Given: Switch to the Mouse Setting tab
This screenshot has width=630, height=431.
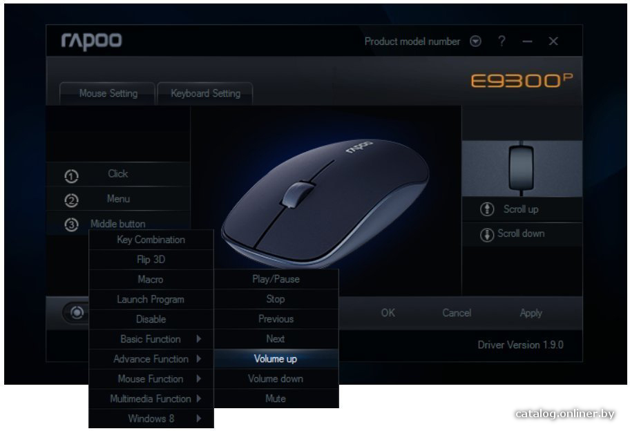Looking at the screenshot, I should click(108, 94).
